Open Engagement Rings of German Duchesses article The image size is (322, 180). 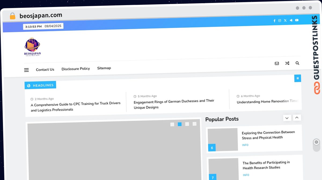coord(174,104)
